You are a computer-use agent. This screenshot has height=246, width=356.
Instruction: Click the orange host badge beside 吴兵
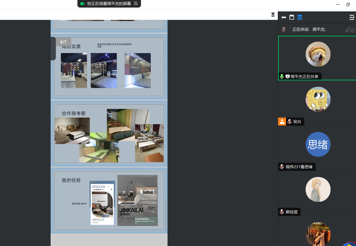point(282,122)
